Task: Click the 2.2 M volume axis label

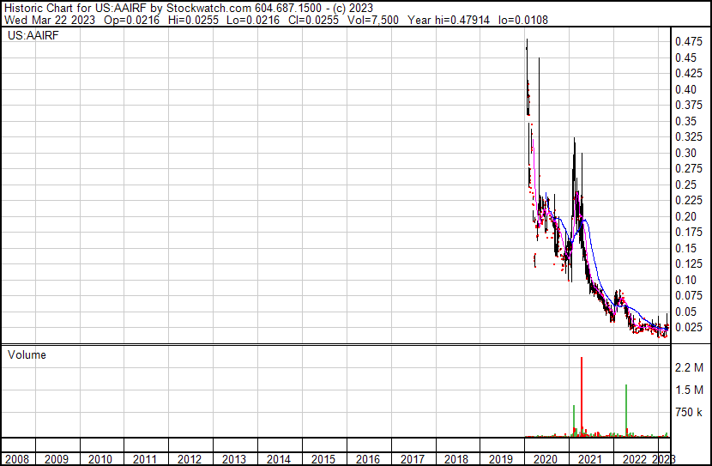Action: [688, 367]
